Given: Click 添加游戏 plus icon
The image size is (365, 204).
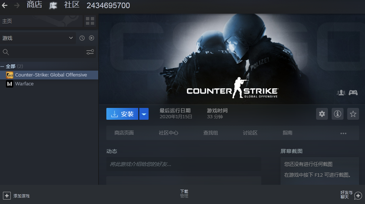Looking at the screenshot, I should click(x=7, y=196).
